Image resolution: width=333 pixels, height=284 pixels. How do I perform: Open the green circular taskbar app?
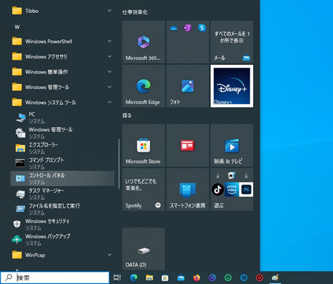pos(228,278)
